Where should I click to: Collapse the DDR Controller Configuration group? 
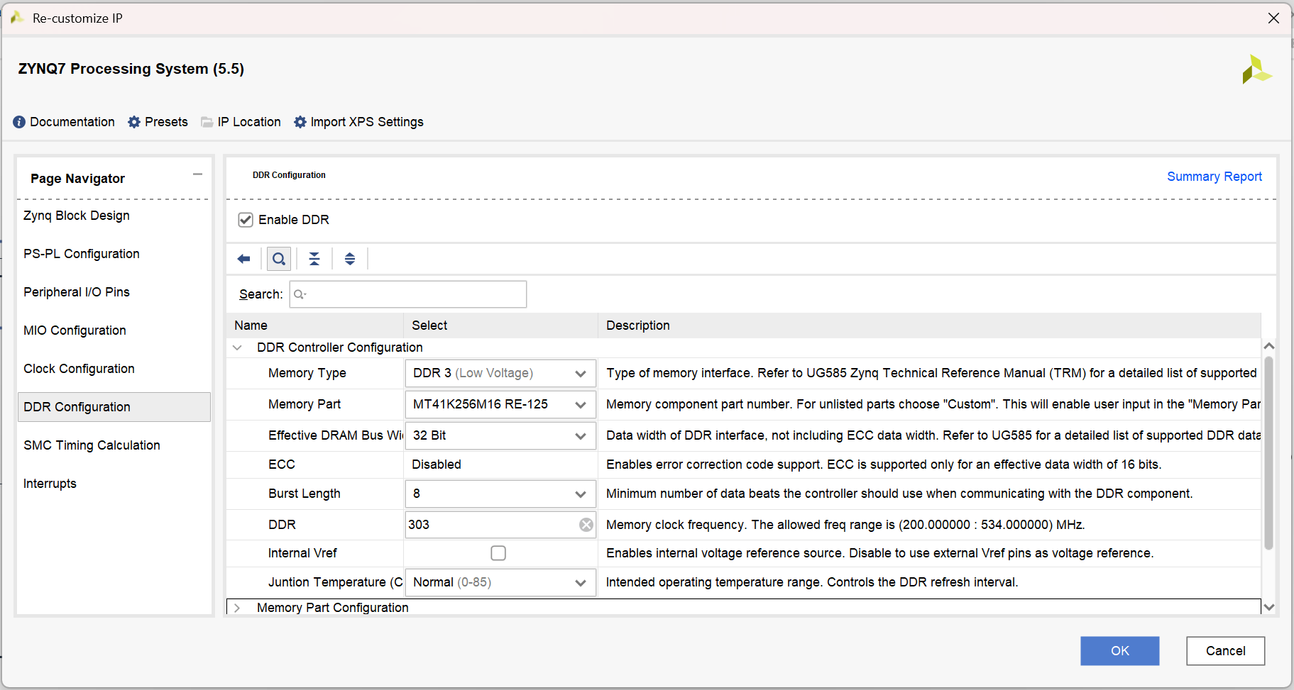(237, 347)
